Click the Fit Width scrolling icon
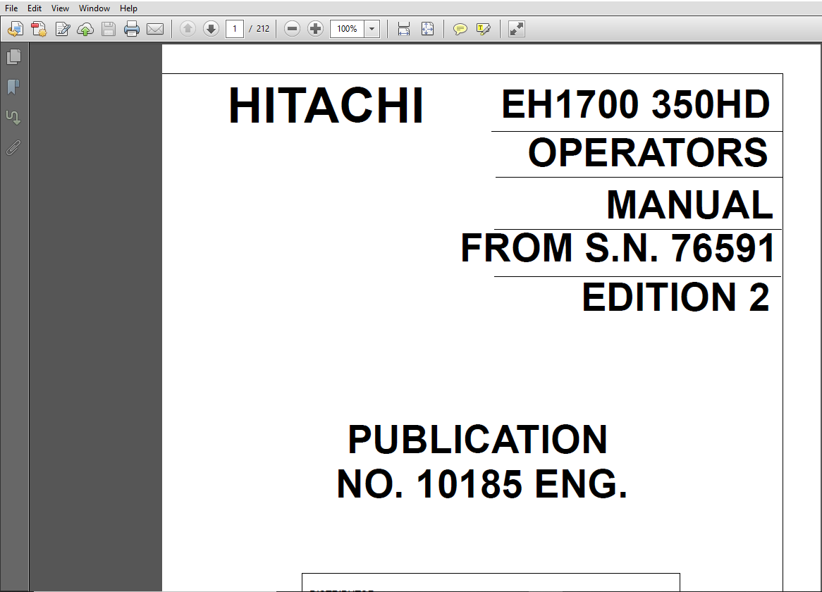Screen dimensions: 822x592 (404, 29)
